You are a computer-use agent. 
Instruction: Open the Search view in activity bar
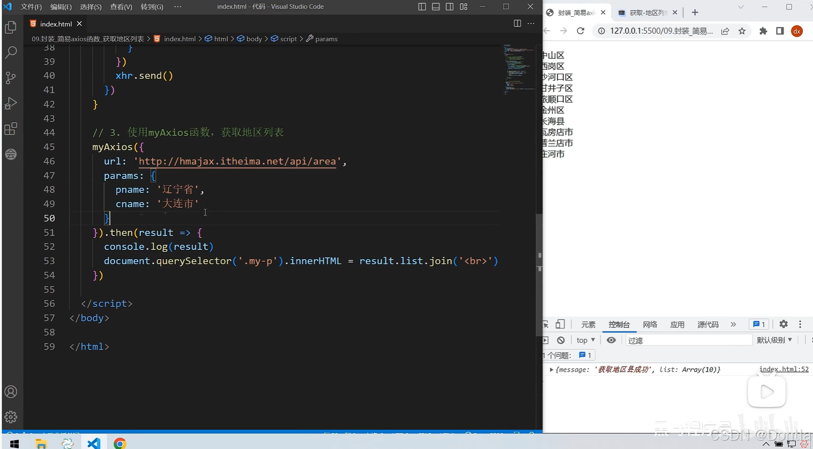click(11, 52)
